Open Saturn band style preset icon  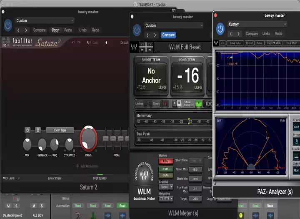37,130
